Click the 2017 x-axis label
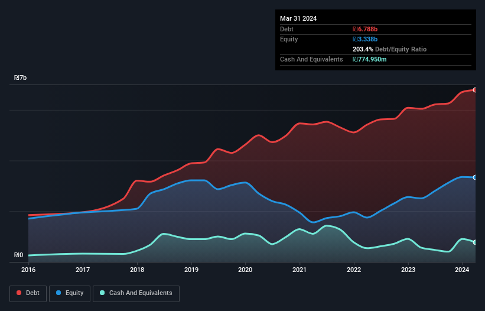The height and width of the screenshot is (311, 485). [x=83, y=270]
